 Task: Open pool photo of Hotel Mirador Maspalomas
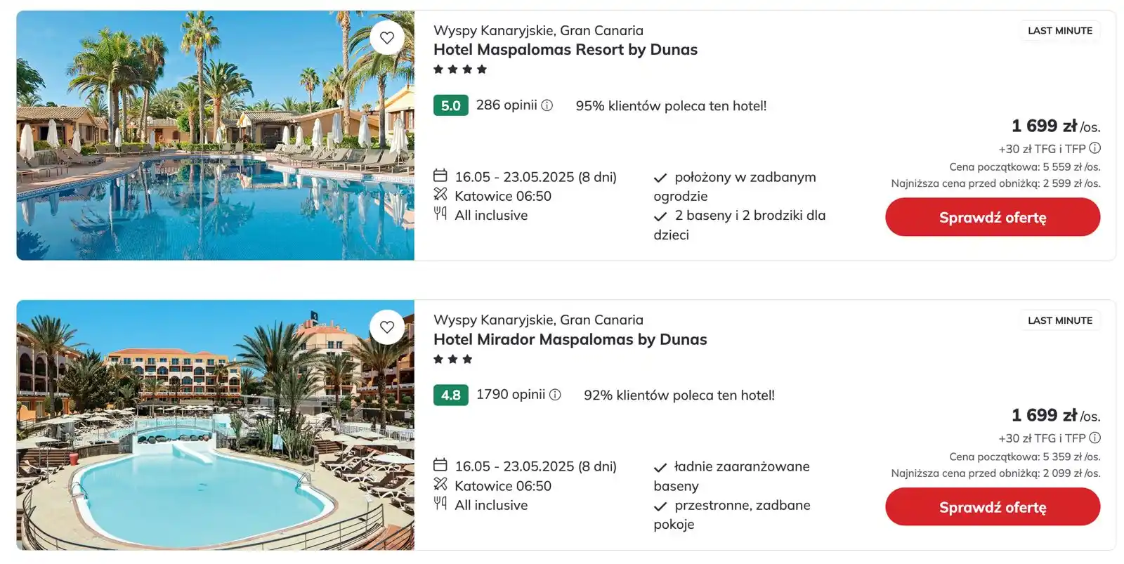(x=215, y=425)
